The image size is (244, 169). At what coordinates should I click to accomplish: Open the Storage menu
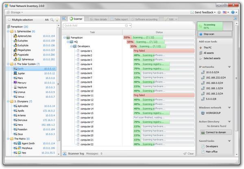point(15,12)
